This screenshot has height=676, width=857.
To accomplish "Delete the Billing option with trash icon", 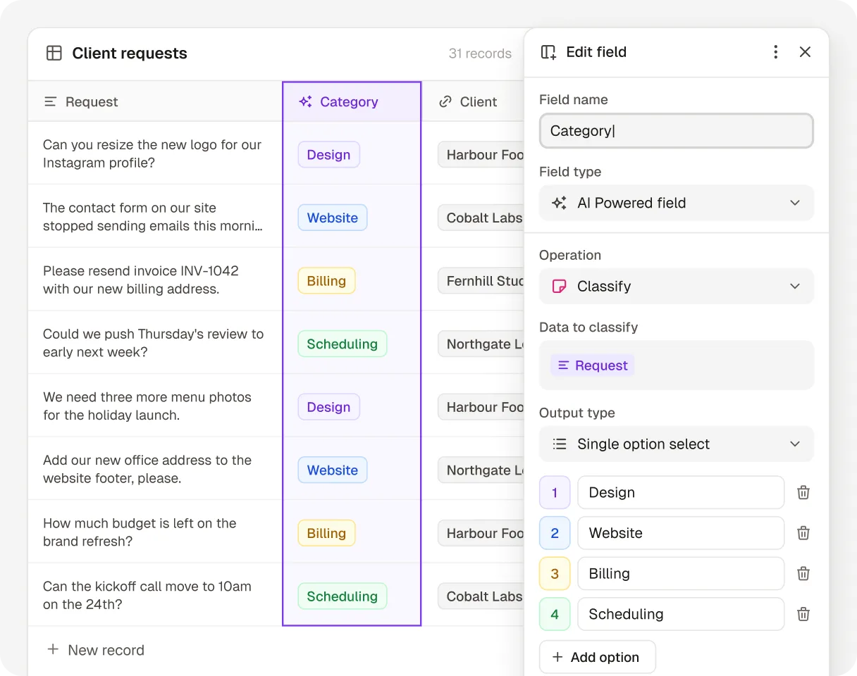I will tap(803, 574).
